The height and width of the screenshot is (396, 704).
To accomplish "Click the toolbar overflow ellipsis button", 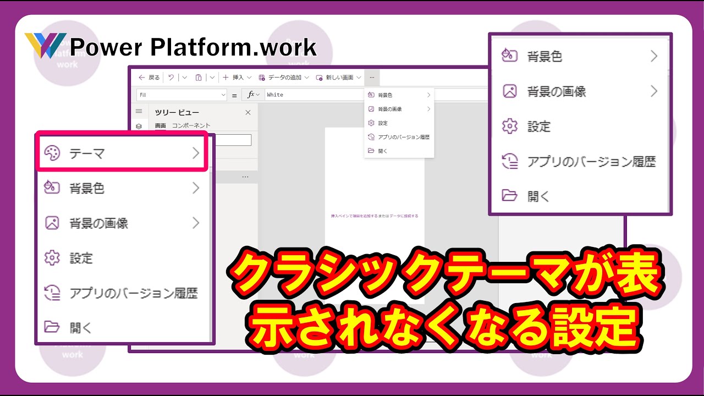I will click(372, 78).
